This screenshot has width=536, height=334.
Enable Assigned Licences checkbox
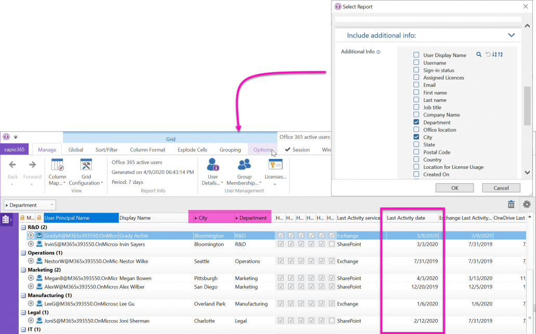click(x=416, y=77)
